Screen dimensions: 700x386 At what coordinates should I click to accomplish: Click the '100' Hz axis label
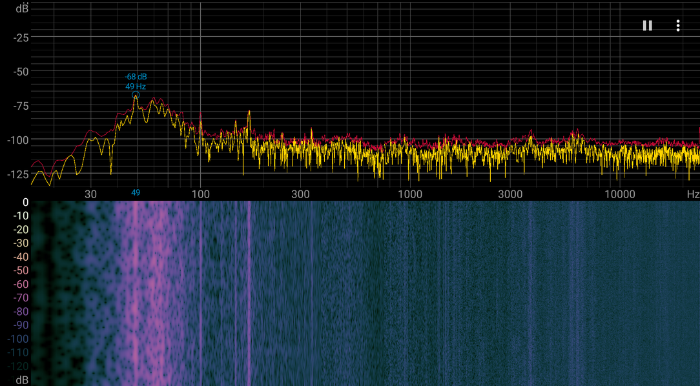click(x=200, y=194)
